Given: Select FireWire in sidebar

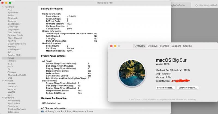Looking at the screenshot, I should [12, 41].
